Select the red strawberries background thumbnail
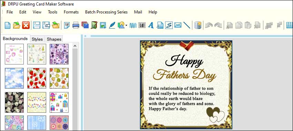The height and width of the screenshot is (131, 293). pos(37,78)
